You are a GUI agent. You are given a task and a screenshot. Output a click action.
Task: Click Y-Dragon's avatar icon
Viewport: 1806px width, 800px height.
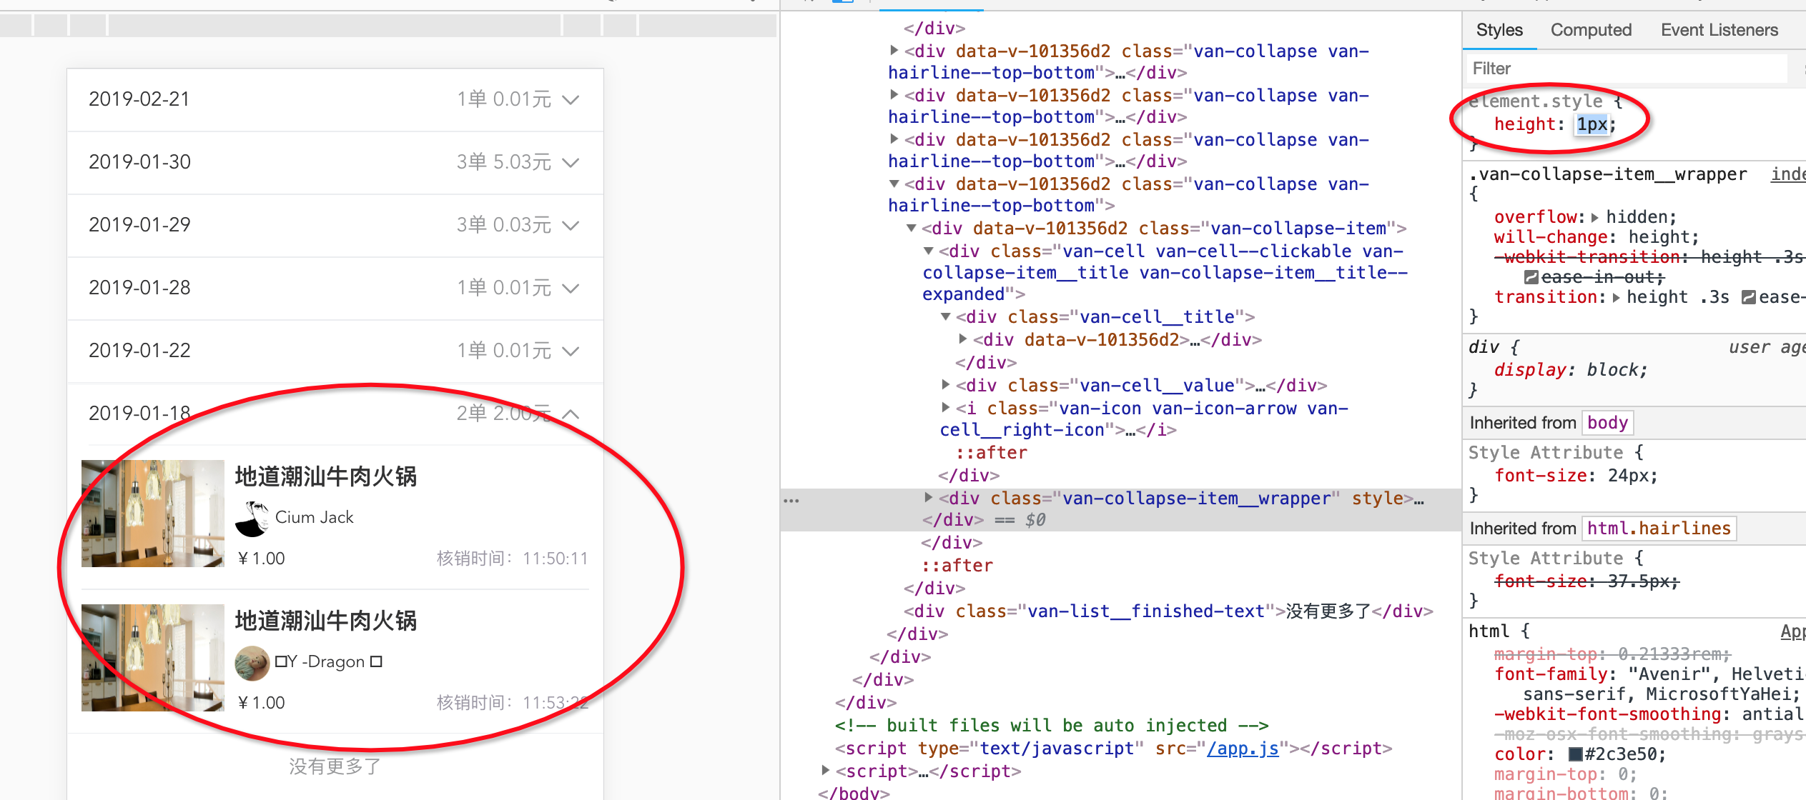coord(252,662)
